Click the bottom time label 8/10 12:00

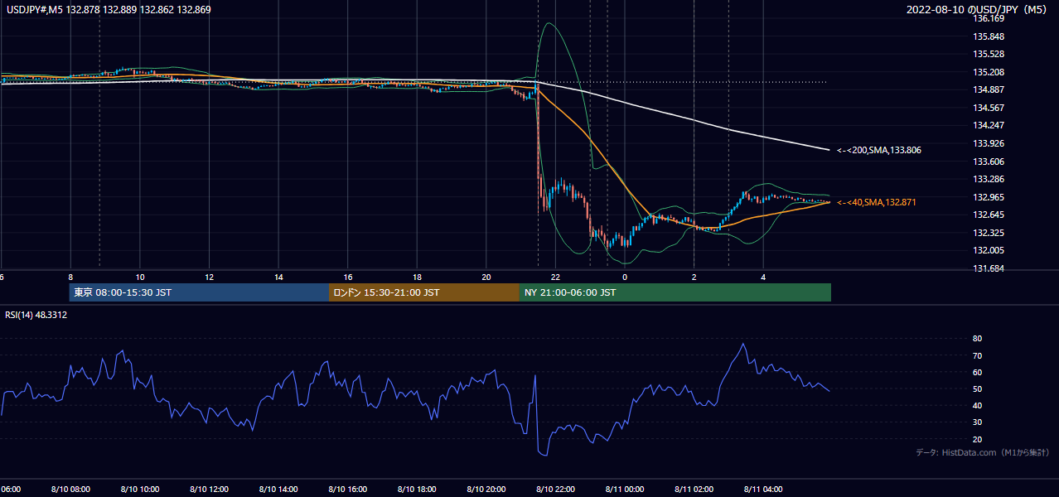(209, 490)
